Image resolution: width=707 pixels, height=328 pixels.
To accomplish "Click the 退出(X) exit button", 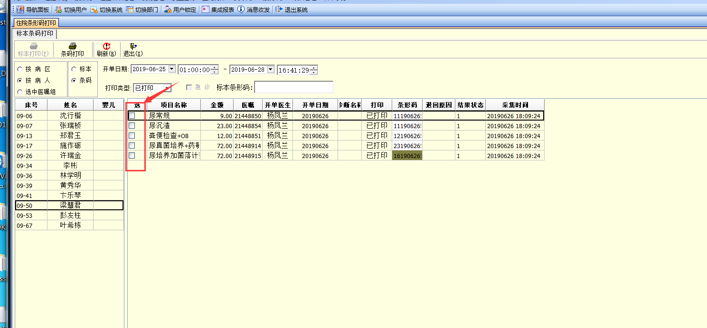I will (133, 50).
